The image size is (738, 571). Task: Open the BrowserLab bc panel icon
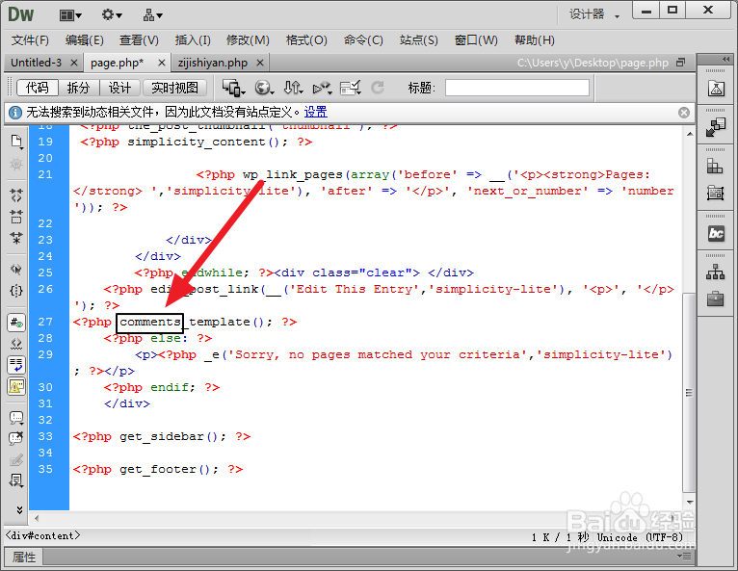click(x=716, y=233)
